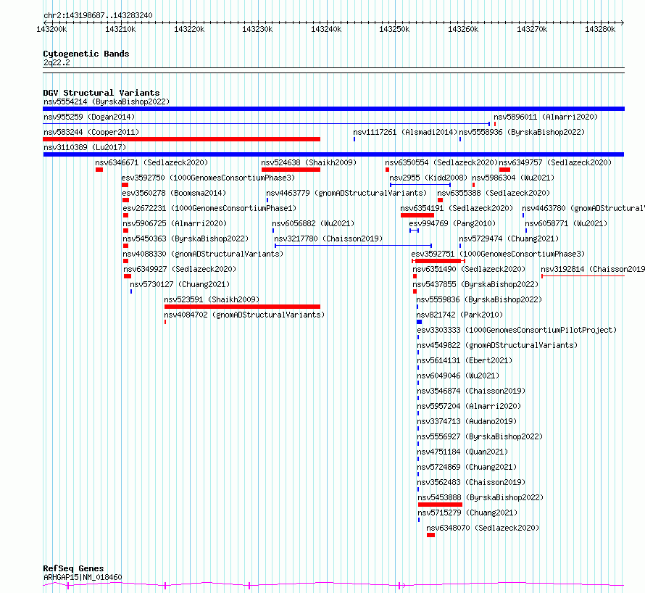Screen dimensions: 645x593
Task: Select nsv6355388 (Sedlazeck2020) label
Action: pyautogui.click(x=494, y=193)
